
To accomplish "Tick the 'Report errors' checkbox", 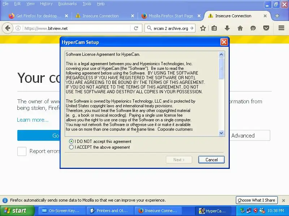I will [x=22, y=151].
